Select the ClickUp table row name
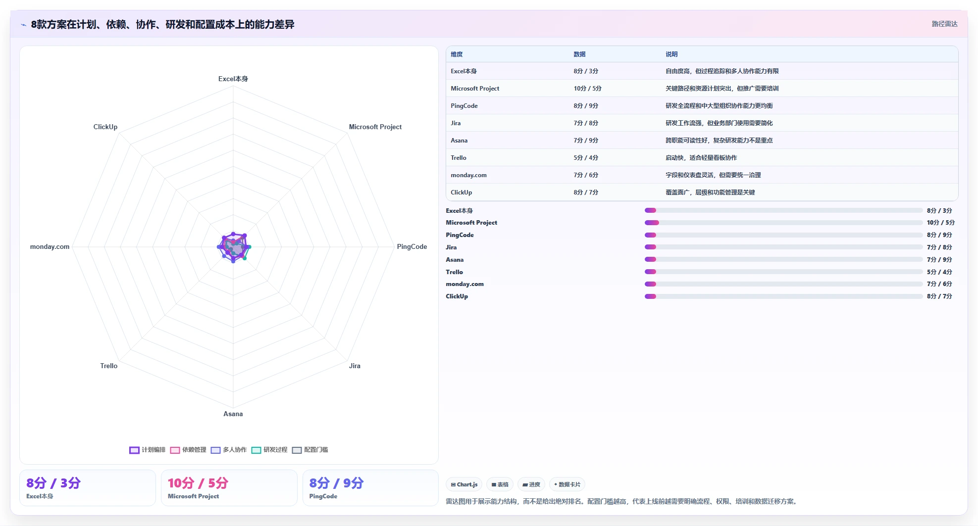This screenshot has height=526, width=978. click(x=461, y=192)
